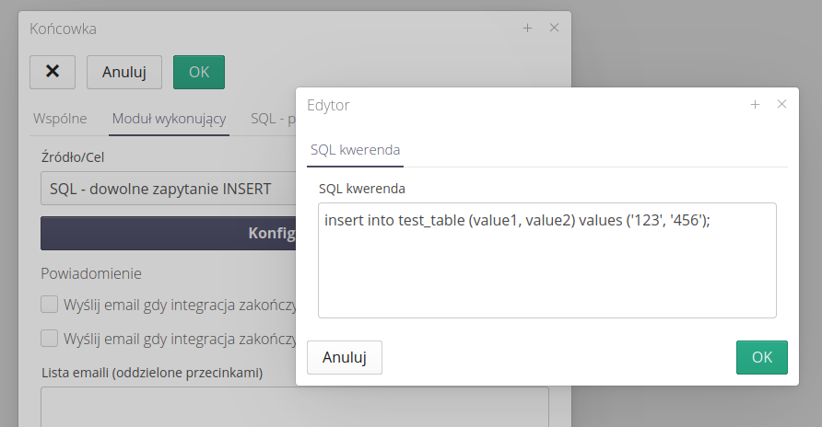
Task: Enable the upper 'Wyślij email' checkbox
Action: pos(50,304)
